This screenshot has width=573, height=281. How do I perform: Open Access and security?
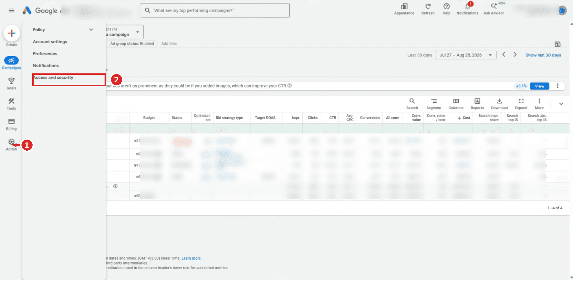pos(53,78)
